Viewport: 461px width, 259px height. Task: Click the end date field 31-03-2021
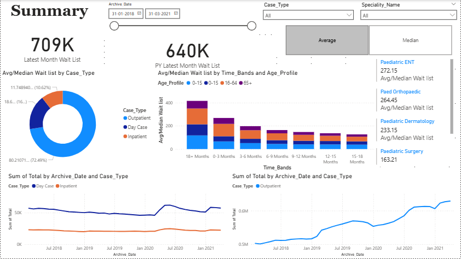tap(162, 14)
